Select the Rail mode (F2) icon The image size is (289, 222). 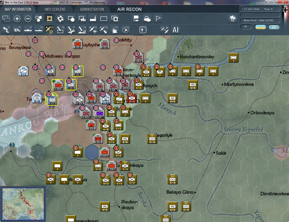click(17, 30)
